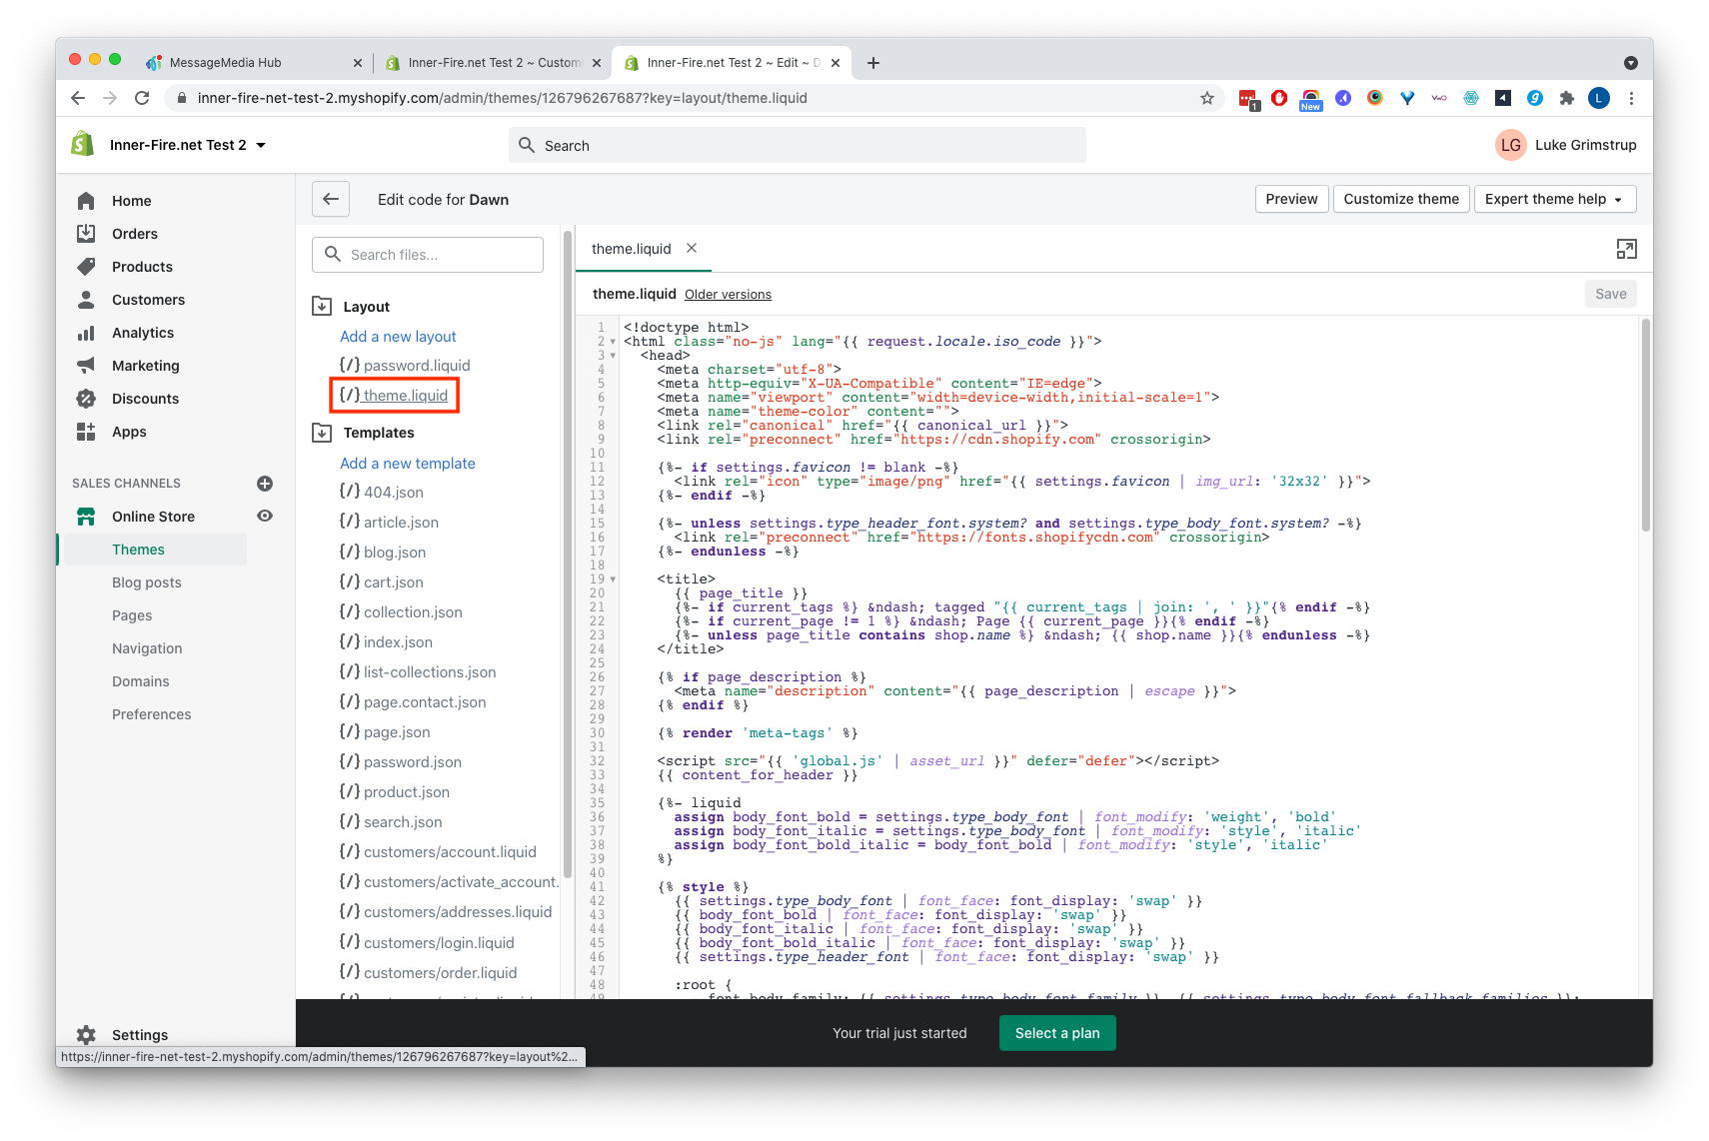The width and height of the screenshot is (1709, 1141).
Task: Toggle fullscreen mode for the code editor
Action: click(1627, 248)
